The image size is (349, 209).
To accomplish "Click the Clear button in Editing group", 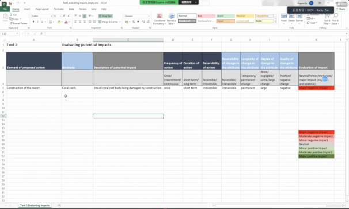I will (x=311, y=22).
